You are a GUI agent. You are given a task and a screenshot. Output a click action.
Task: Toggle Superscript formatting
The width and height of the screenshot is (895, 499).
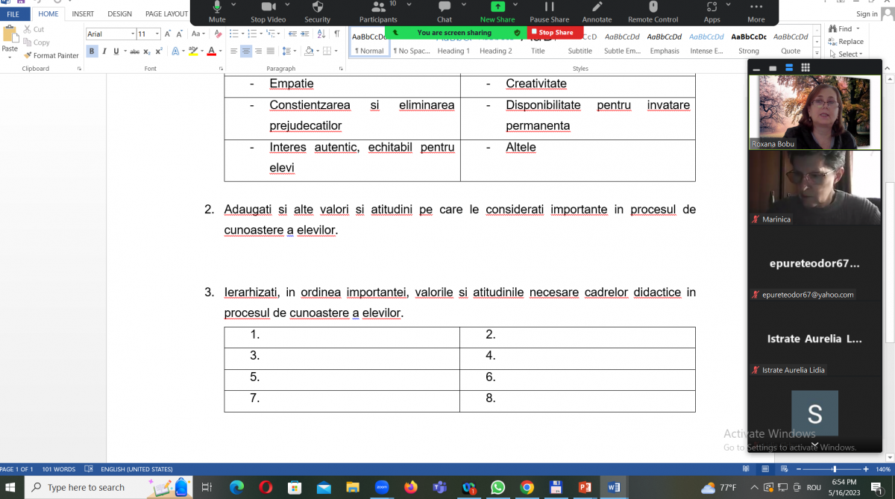[159, 51]
